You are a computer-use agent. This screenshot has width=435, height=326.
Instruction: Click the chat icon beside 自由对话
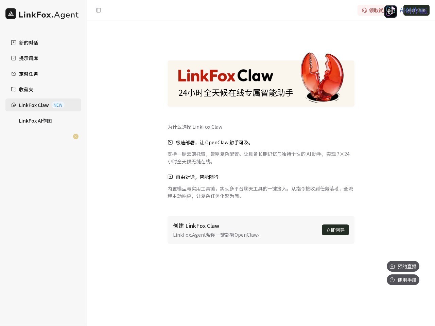pyautogui.click(x=170, y=177)
